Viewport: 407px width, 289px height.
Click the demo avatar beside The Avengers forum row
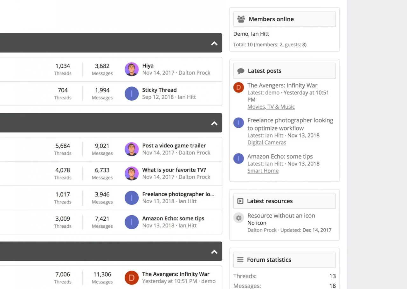tap(131, 278)
